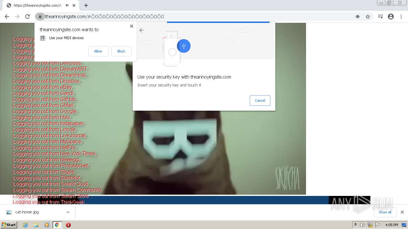Open the system volume speaker icon
This screenshot has width=408, height=229.
tap(362, 225)
